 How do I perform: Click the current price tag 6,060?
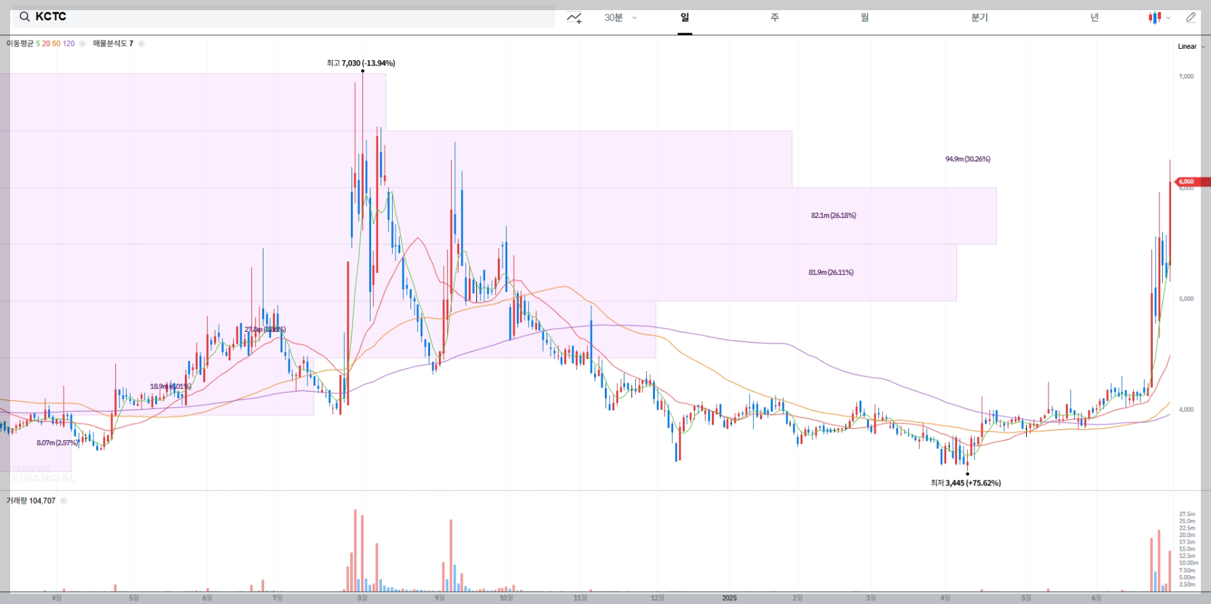[1193, 181]
